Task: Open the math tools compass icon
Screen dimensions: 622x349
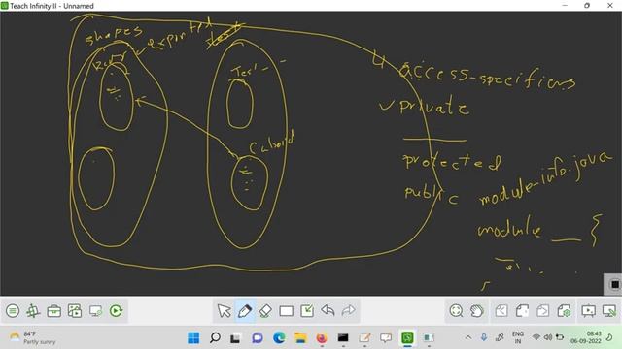Action: point(33,311)
